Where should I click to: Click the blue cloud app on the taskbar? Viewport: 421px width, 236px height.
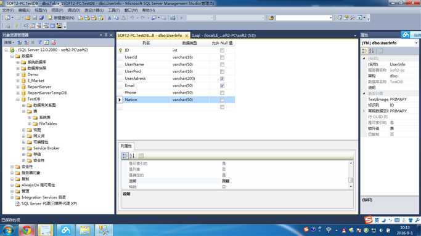pos(65,230)
